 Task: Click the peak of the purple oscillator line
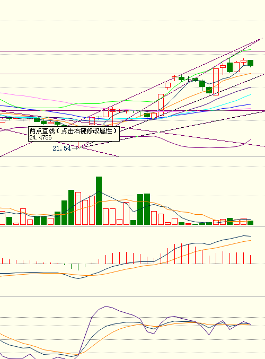tap(105, 307)
